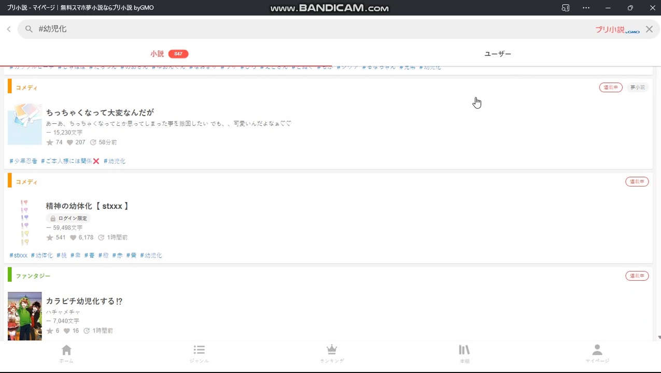Clear the search with the X button

click(x=649, y=28)
